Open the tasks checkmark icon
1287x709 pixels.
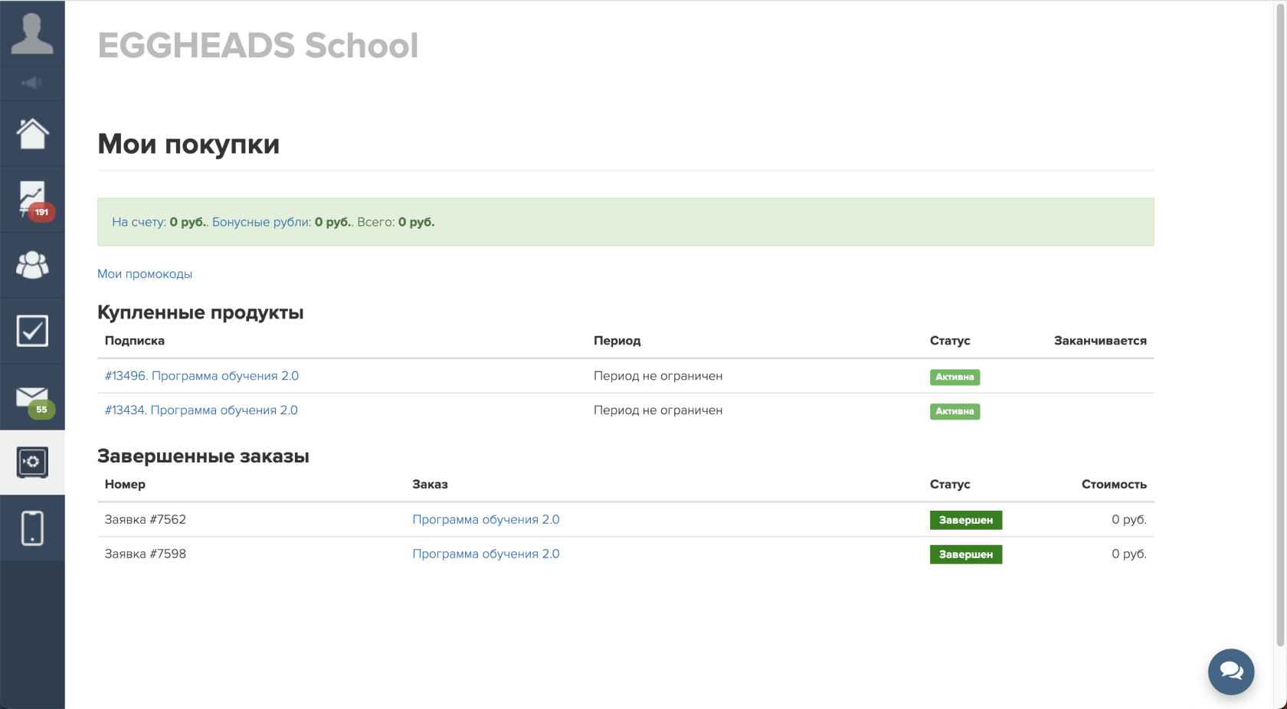(32, 331)
